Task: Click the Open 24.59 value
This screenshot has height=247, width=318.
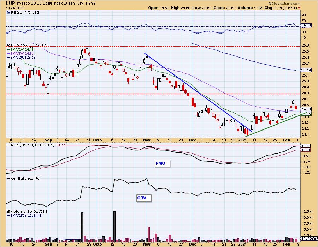Action: pos(159,8)
